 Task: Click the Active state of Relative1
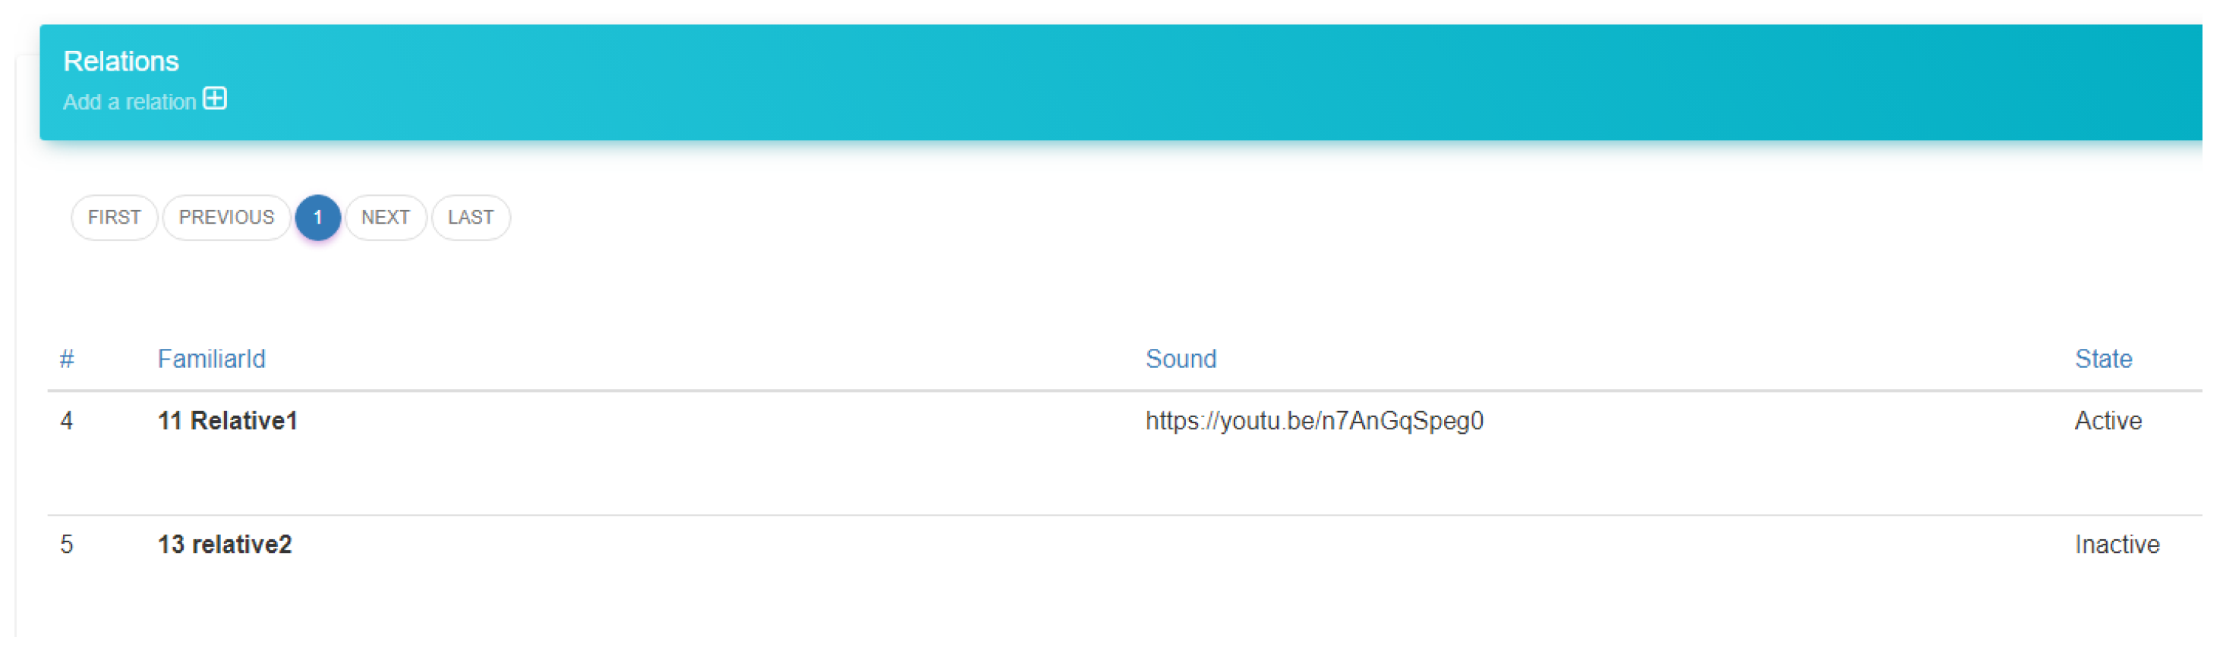point(2108,421)
